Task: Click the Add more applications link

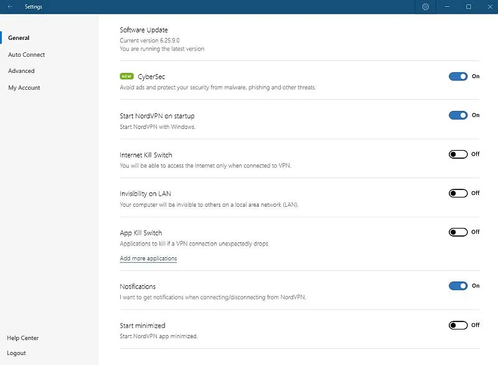Action: click(149, 257)
